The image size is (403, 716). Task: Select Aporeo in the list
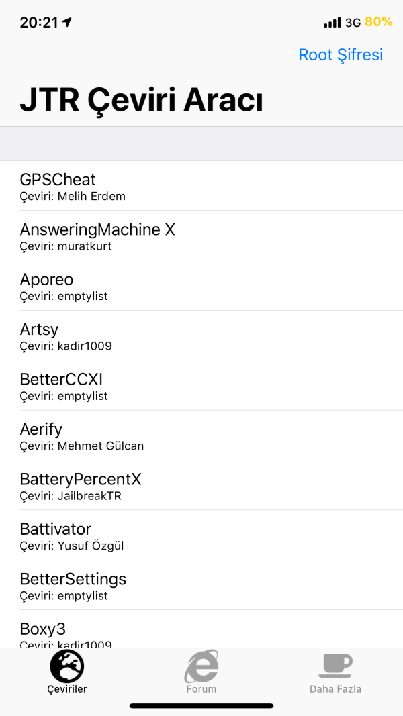[201, 286]
